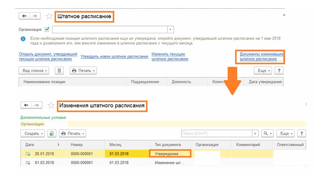This screenshot has width=315, height=175.
Task: Open the Еще menu in the lower form
Action: [x=285, y=133]
